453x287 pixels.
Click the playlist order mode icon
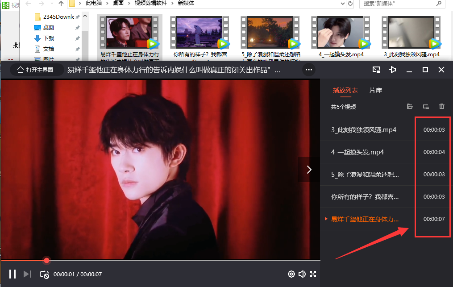pyautogui.click(x=426, y=106)
